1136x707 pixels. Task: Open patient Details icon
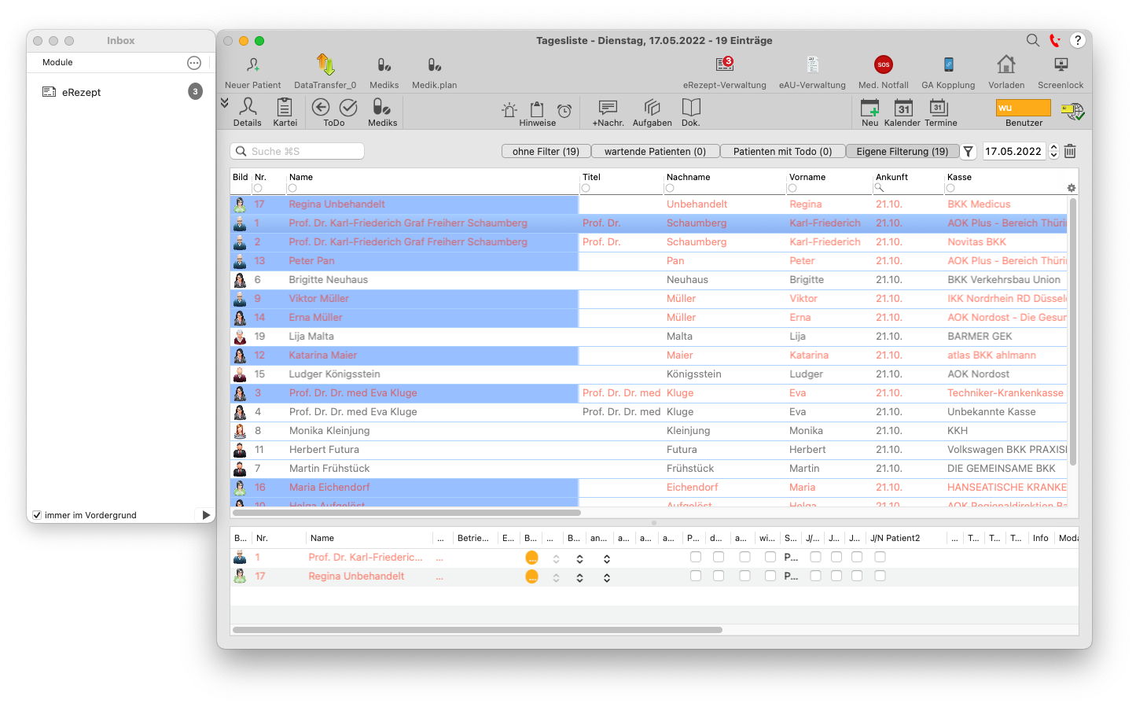point(247,106)
